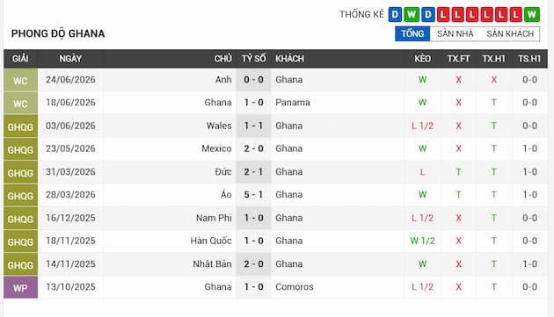Switch to the TỔNG tab
The height and width of the screenshot is (317, 554).
pyautogui.click(x=412, y=34)
